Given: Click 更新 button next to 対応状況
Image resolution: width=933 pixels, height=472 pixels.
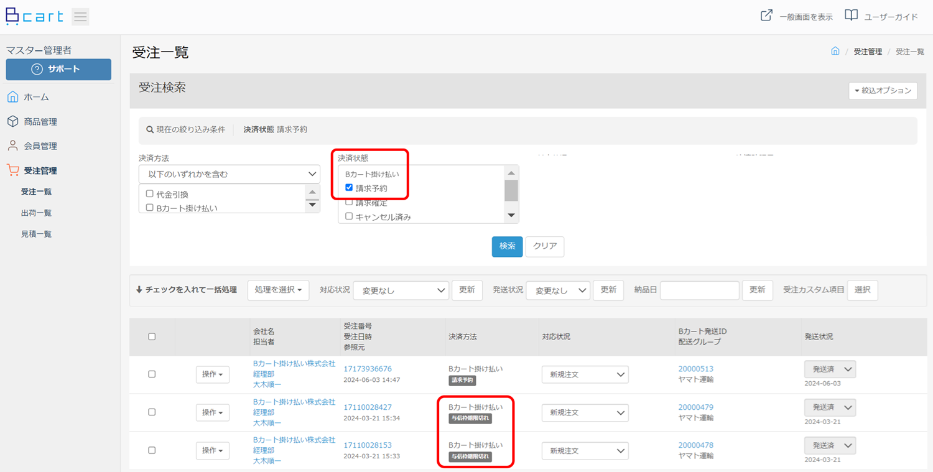Looking at the screenshot, I should click(467, 290).
